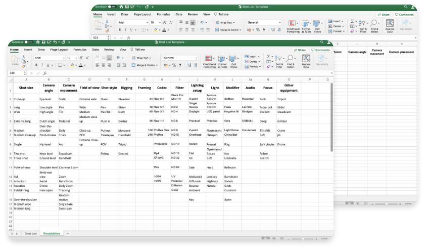This screenshot has width=425, height=250.
Task: Open Delete cells dropdown in front window
Action: pyautogui.click(x=252, y=62)
